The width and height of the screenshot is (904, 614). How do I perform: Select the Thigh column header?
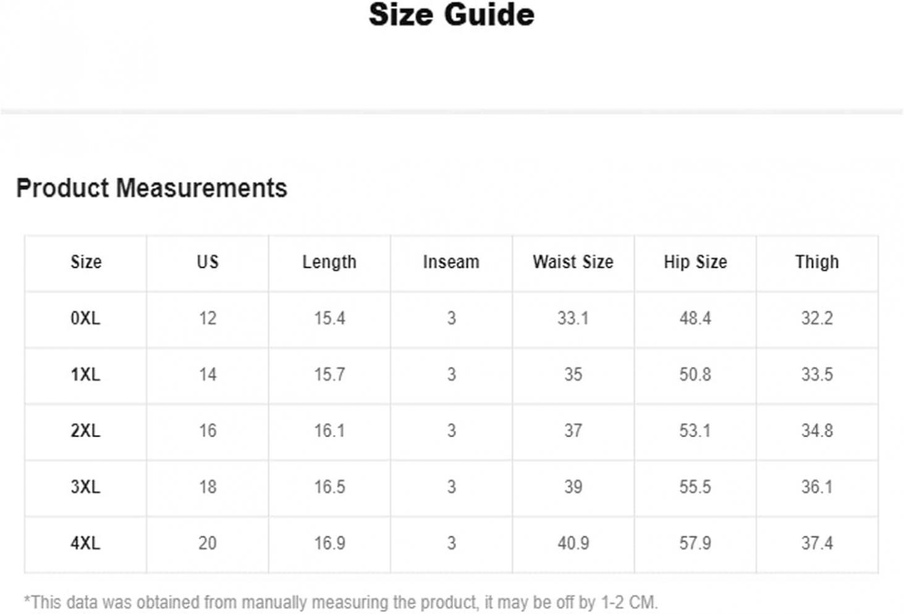[x=817, y=262]
